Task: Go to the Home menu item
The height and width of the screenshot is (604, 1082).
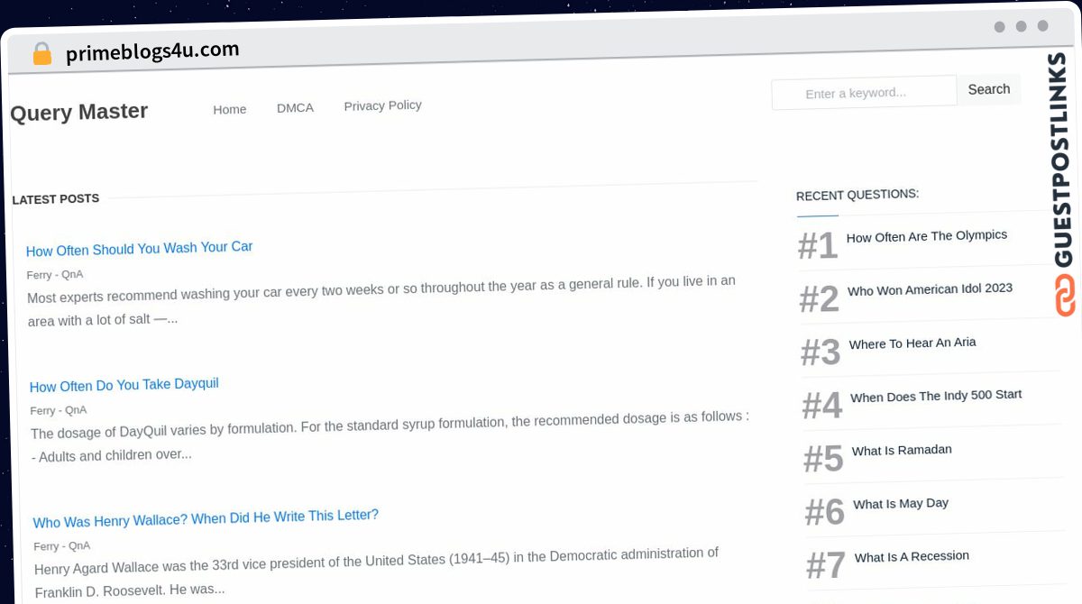Action: coord(230,109)
